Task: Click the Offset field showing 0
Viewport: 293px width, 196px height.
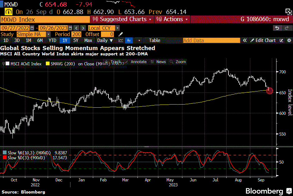Action: coord(108,34)
